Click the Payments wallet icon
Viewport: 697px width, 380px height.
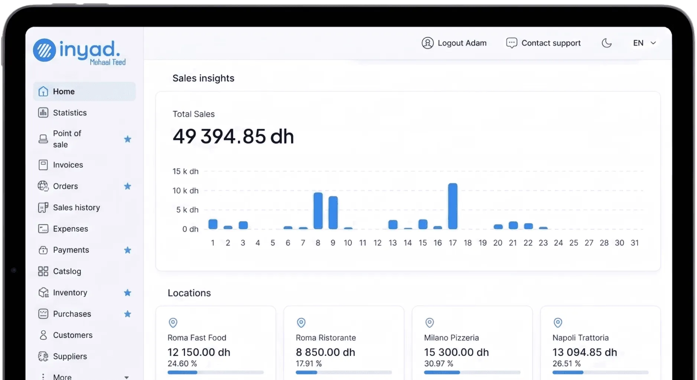[x=43, y=250]
